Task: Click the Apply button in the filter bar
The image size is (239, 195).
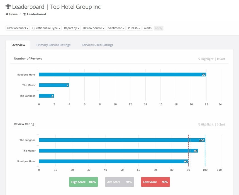Action: [x=158, y=28]
